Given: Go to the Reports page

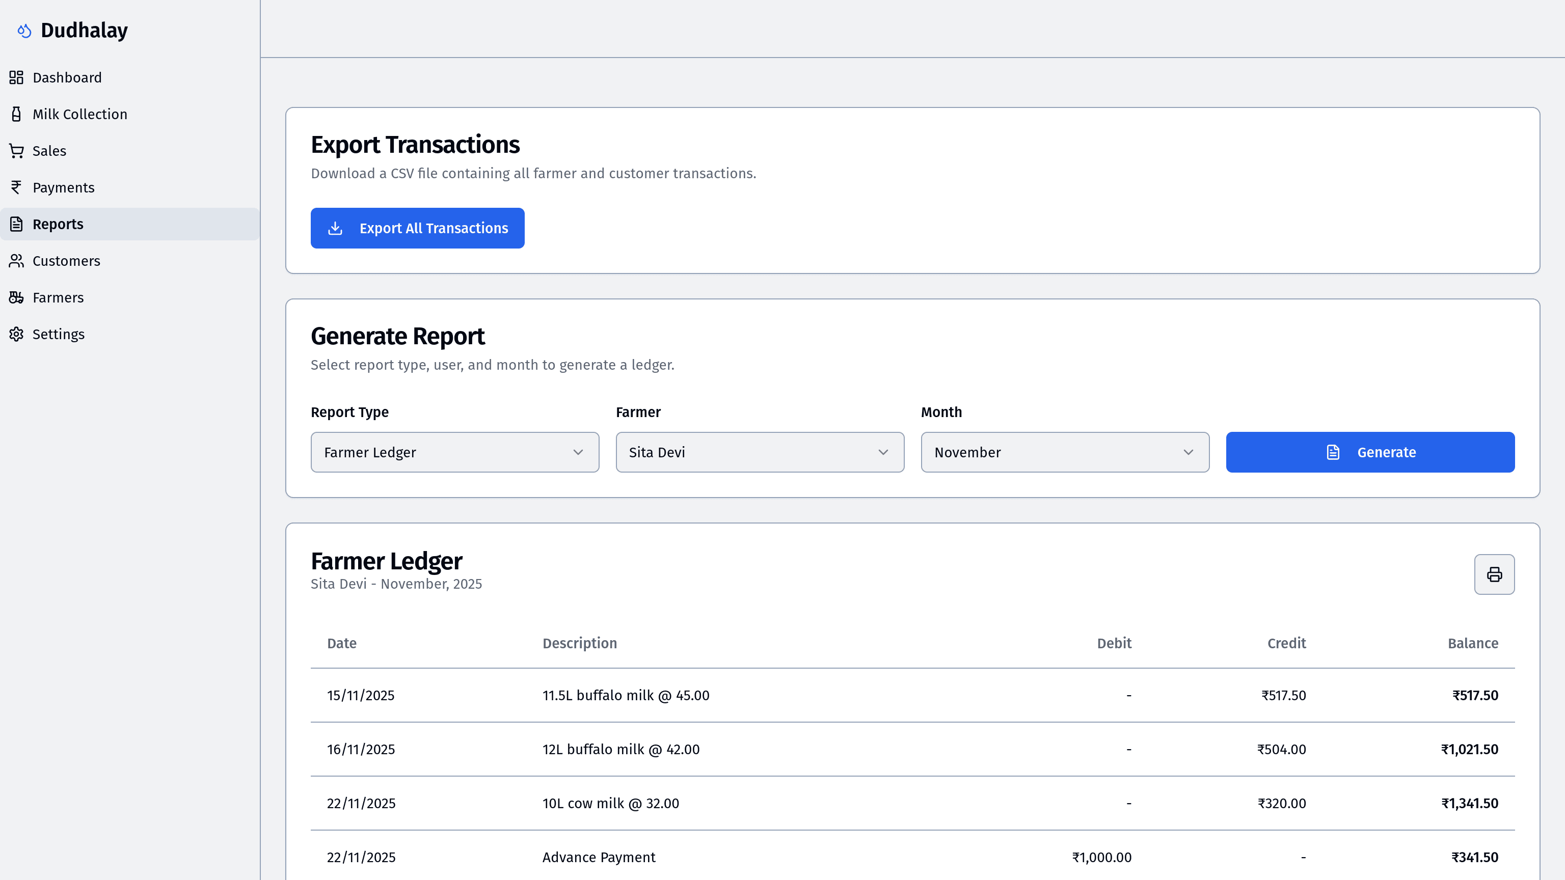Looking at the screenshot, I should (58, 225).
